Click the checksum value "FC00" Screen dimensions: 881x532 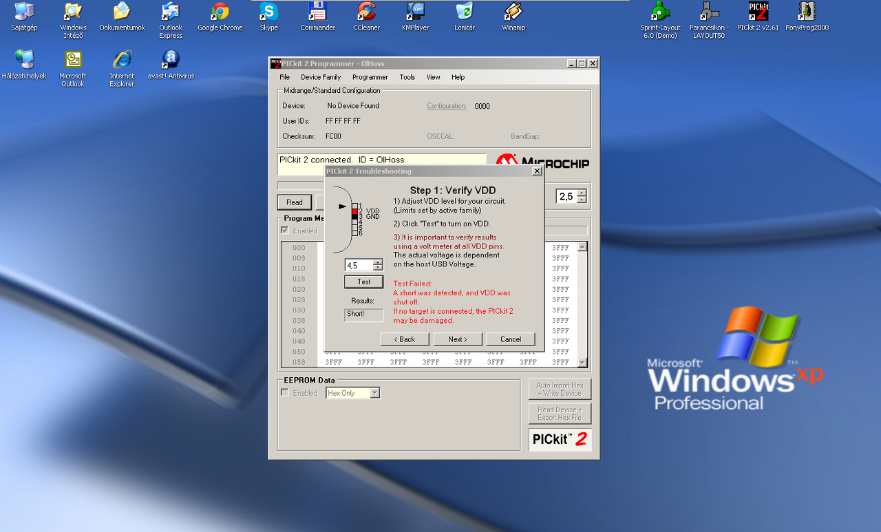pos(333,136)
